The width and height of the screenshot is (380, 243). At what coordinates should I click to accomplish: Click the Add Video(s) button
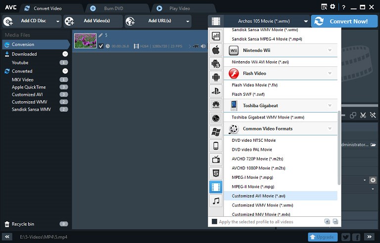(93, 21)
